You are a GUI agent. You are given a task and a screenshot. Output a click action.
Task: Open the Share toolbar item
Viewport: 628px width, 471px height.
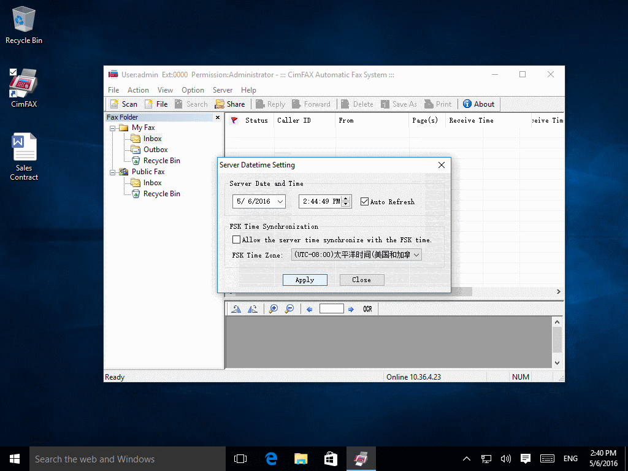click(230, 104)
